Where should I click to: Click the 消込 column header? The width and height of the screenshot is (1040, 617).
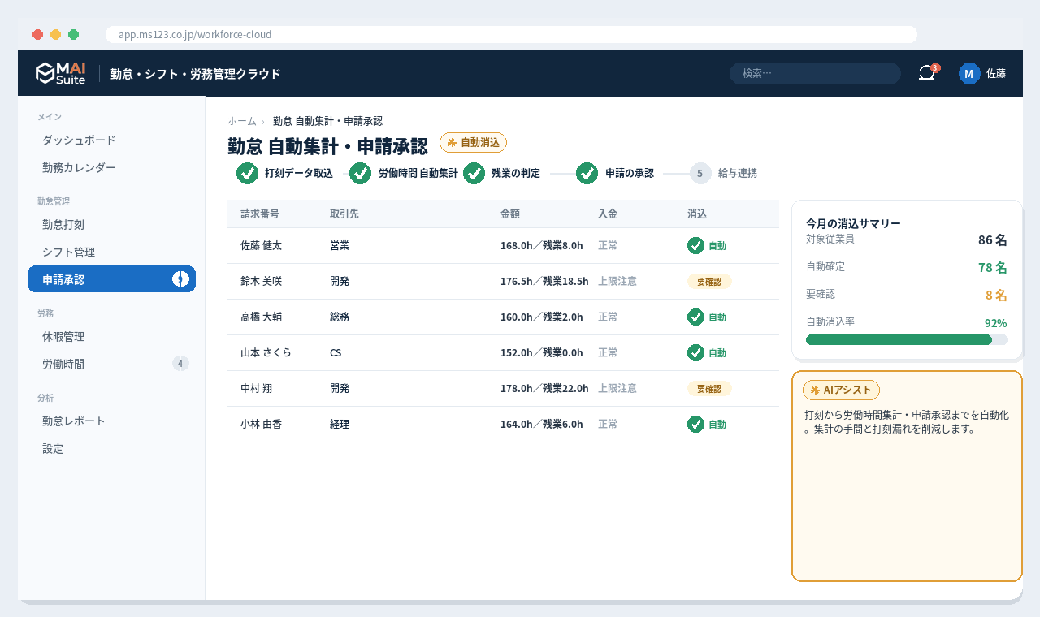pyautogui.click(x=697, y=214)
